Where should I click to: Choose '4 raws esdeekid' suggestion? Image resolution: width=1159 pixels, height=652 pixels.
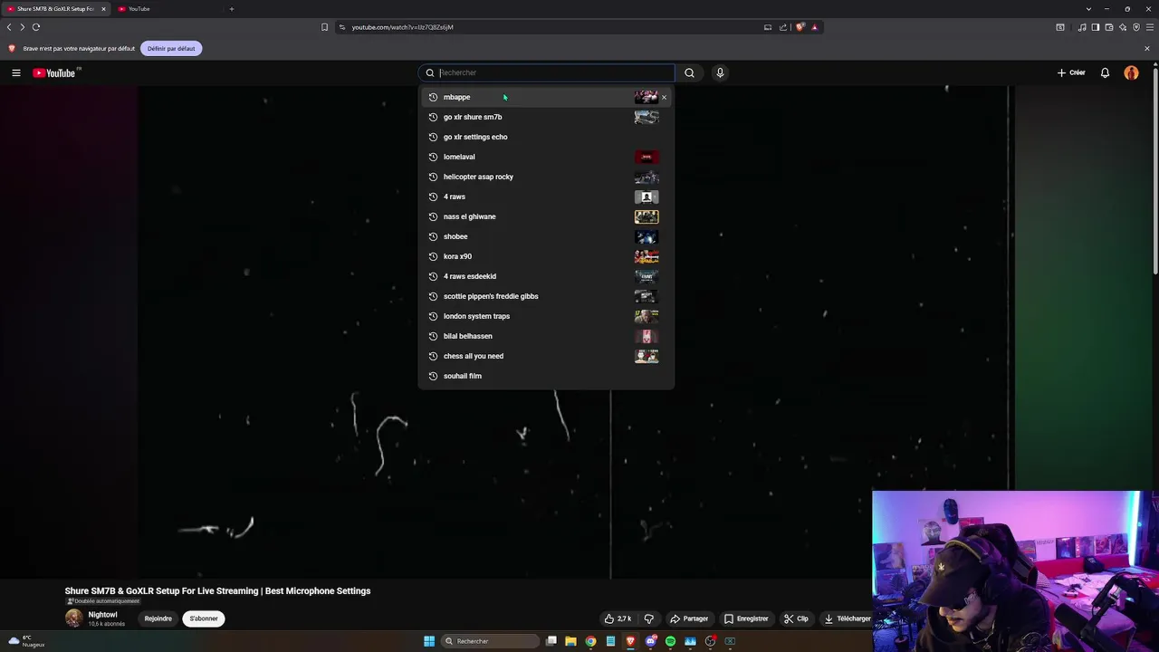[x=546, y=276]
